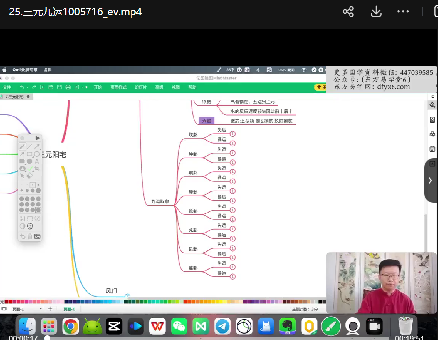Select the brush tool in floating palette
438x340 pixels.
click(x=22, y=146)
